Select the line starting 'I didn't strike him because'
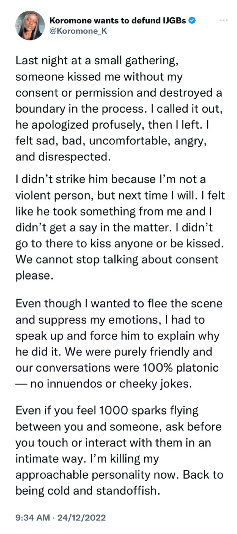Image resolution: width=237 pixels, height=534 pixels. point(111,179)
